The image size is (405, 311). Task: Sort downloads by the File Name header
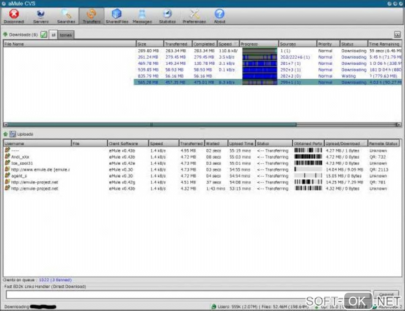point(69,44)
